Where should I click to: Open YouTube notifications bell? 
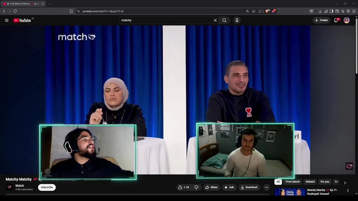pos(336,20)
